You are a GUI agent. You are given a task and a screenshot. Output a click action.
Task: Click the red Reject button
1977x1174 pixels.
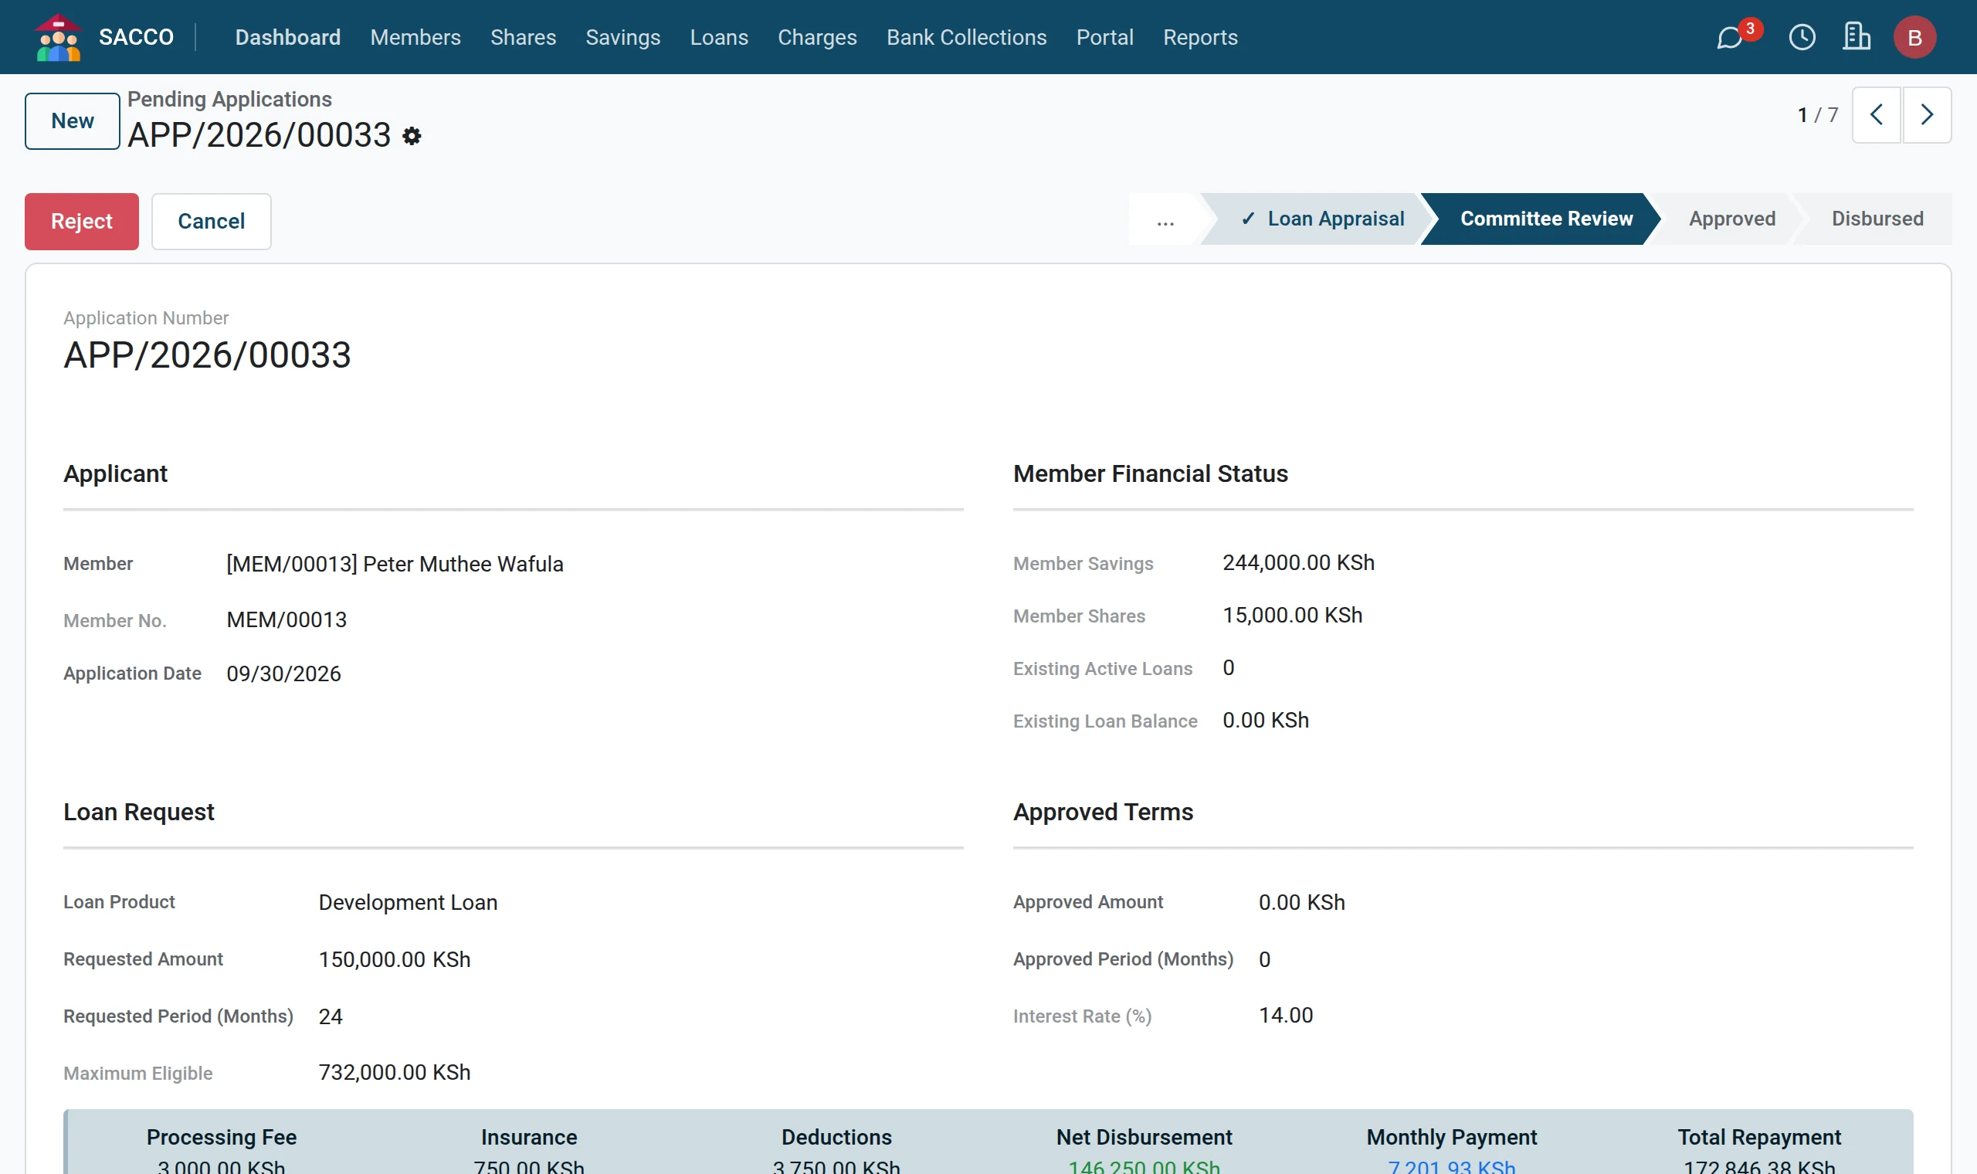point(81,222)
